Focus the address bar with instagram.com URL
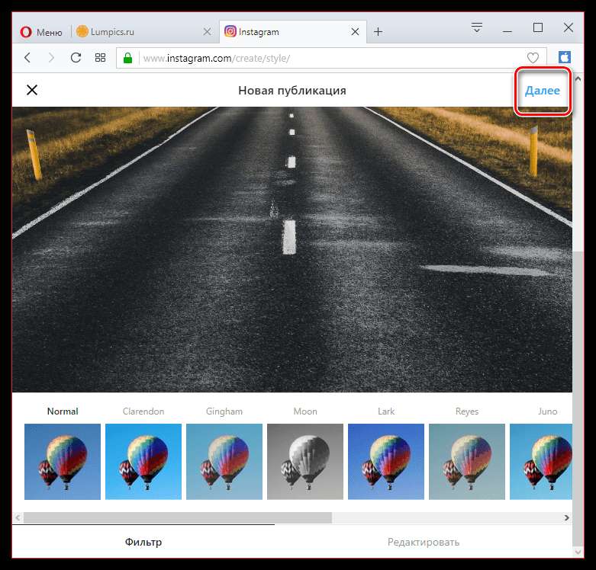 tap(330, 58)
